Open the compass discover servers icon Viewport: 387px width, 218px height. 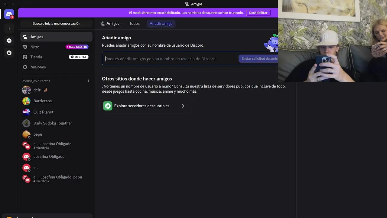(9, 53)
